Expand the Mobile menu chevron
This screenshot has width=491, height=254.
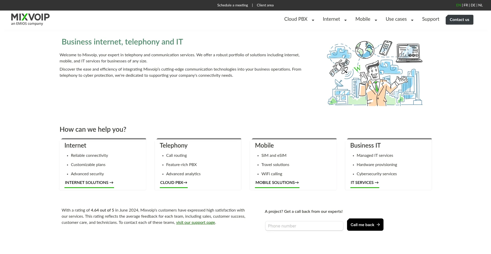tap(375, 20)
